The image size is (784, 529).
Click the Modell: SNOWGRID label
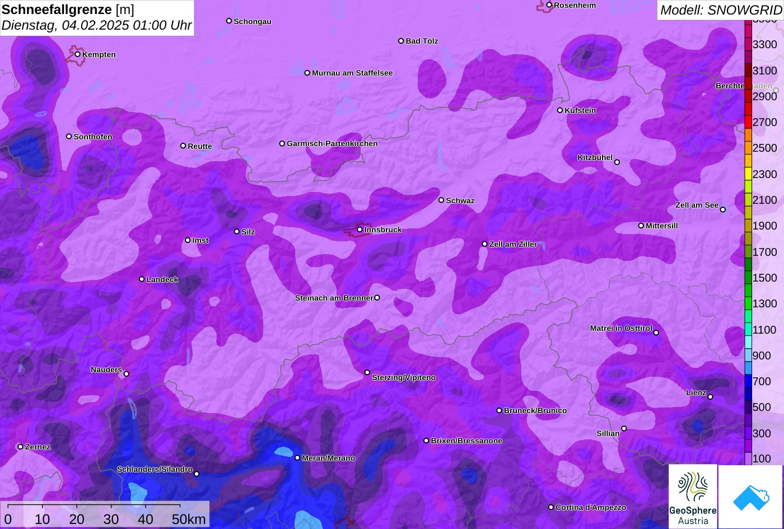(721, 10)
